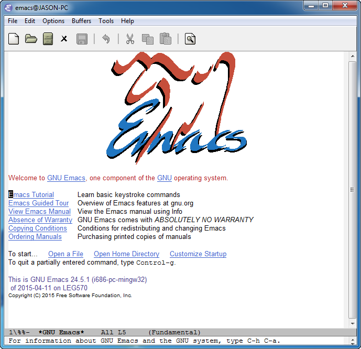Viewport: 361px width, 349px height.
Task: Click the scrollbar down arrow
Action: [353, 324]
